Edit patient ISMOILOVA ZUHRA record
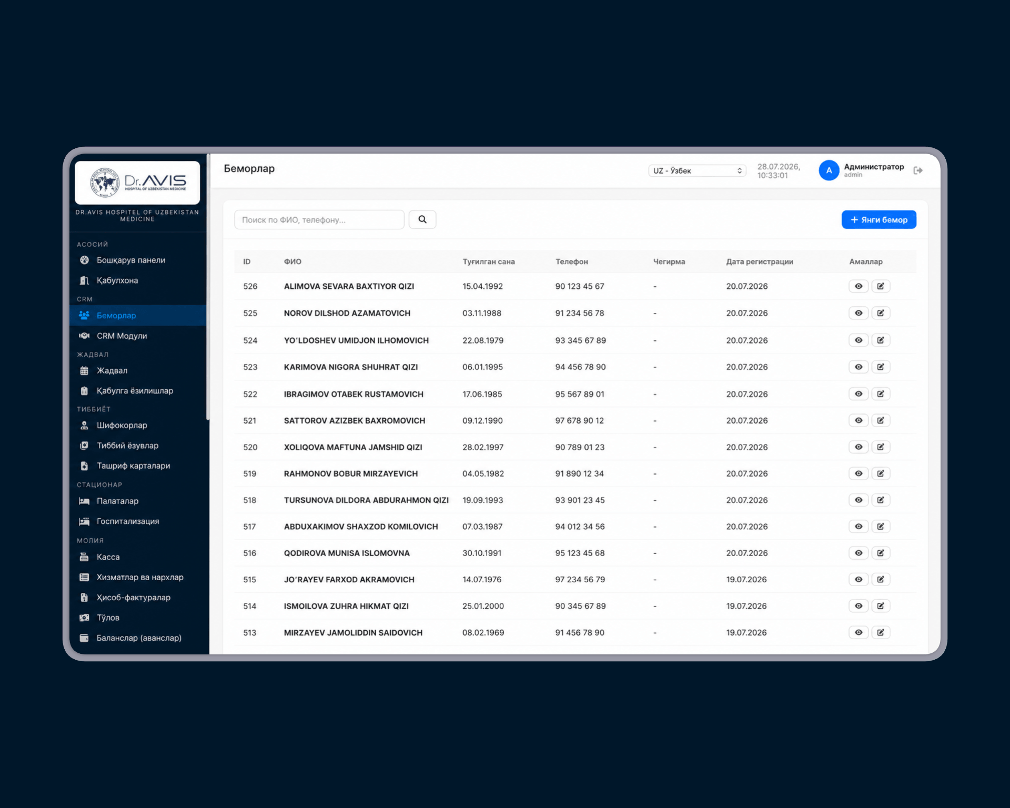1010x808 pixels. point(881,606)
